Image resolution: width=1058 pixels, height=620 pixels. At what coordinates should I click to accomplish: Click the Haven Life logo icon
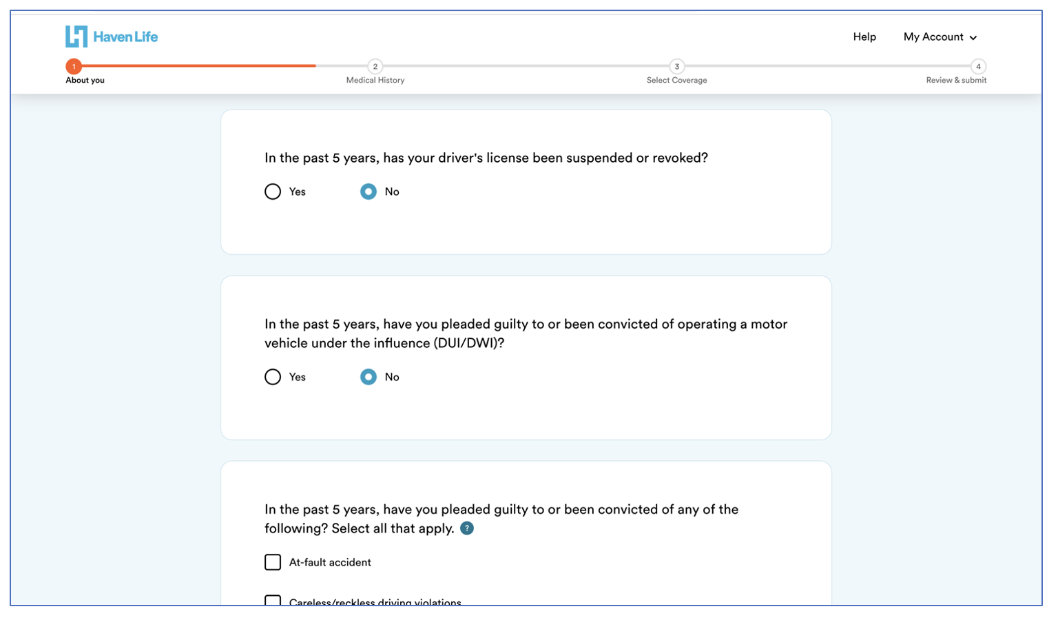click(x=76, y=37)
